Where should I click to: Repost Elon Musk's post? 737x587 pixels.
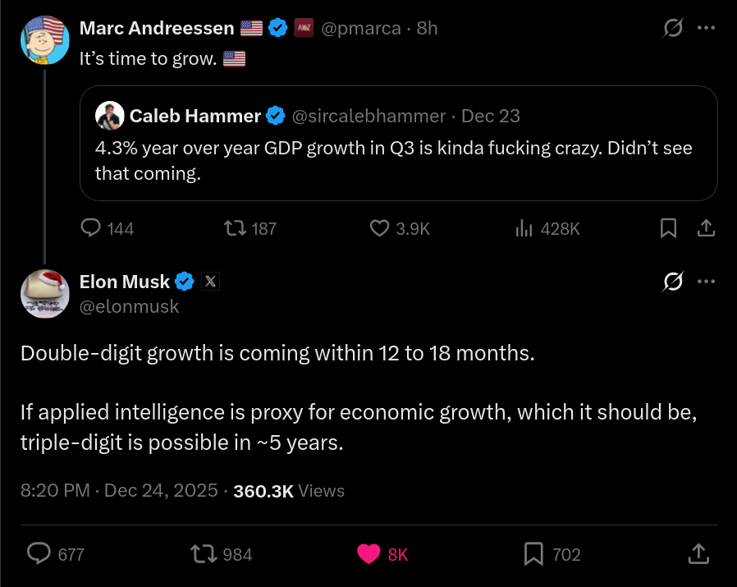click(x=202, y=554)
